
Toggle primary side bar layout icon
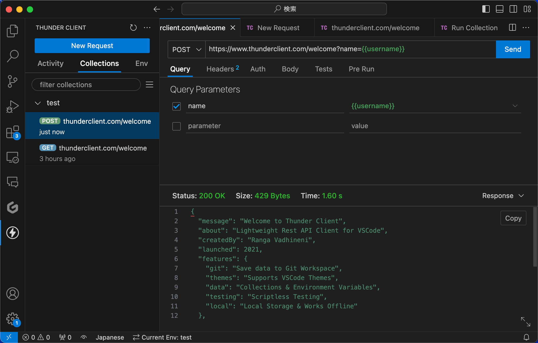pyautogui.click(x=486, y=9)
